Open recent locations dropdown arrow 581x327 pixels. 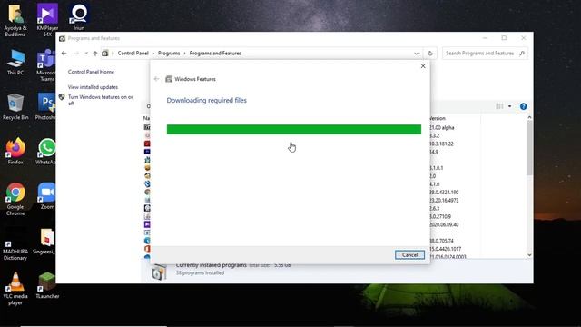point(86,54)
